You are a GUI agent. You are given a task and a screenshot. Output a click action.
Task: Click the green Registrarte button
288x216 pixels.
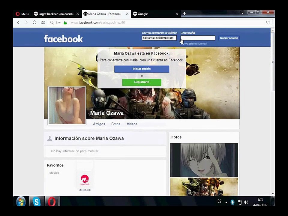click(142, 82)
